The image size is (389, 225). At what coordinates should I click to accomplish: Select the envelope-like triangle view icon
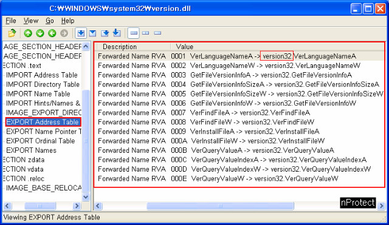click(92, 33)
